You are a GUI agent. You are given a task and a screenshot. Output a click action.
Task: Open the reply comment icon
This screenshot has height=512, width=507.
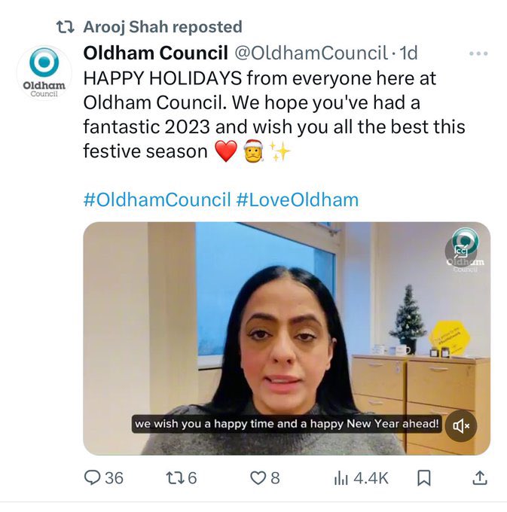click(x=92, y=477)
